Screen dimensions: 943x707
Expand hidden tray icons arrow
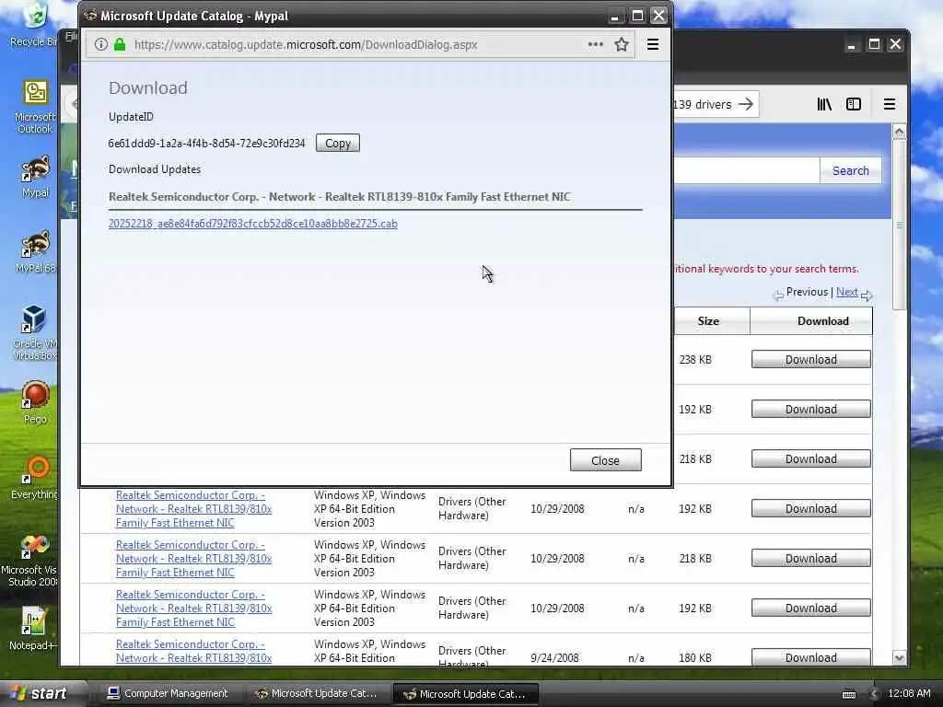(x=874, y=694)
